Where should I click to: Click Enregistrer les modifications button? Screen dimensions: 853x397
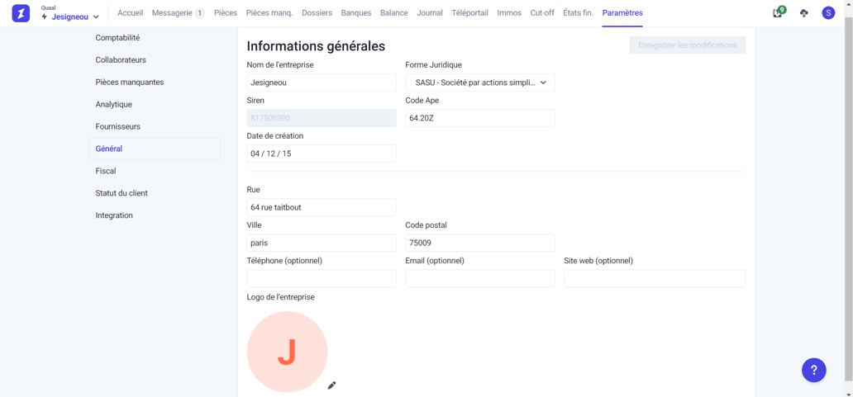687,45
